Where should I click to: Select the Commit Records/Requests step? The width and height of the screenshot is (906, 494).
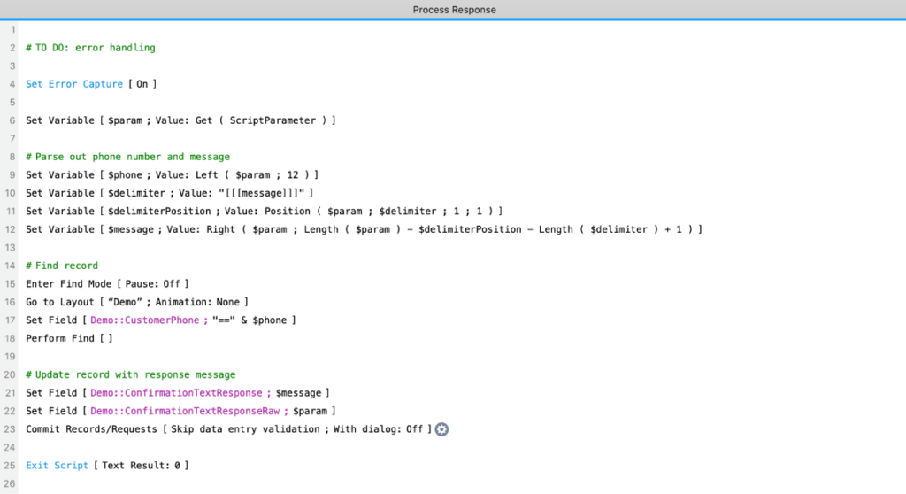tap(228, 429)
